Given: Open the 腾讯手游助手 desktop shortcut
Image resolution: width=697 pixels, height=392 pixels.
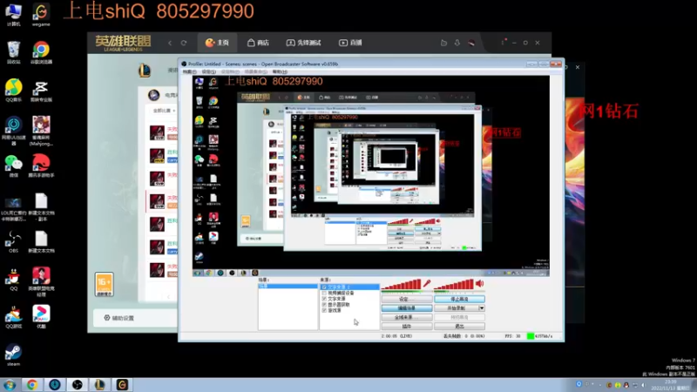Looking at the screenshot, I should [41, 166].
